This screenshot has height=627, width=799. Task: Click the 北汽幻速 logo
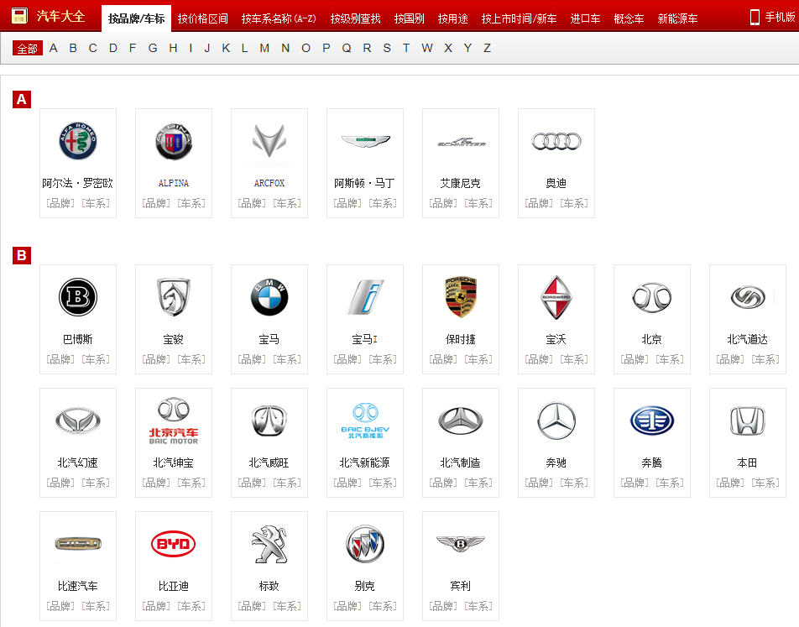pos(78,421)
